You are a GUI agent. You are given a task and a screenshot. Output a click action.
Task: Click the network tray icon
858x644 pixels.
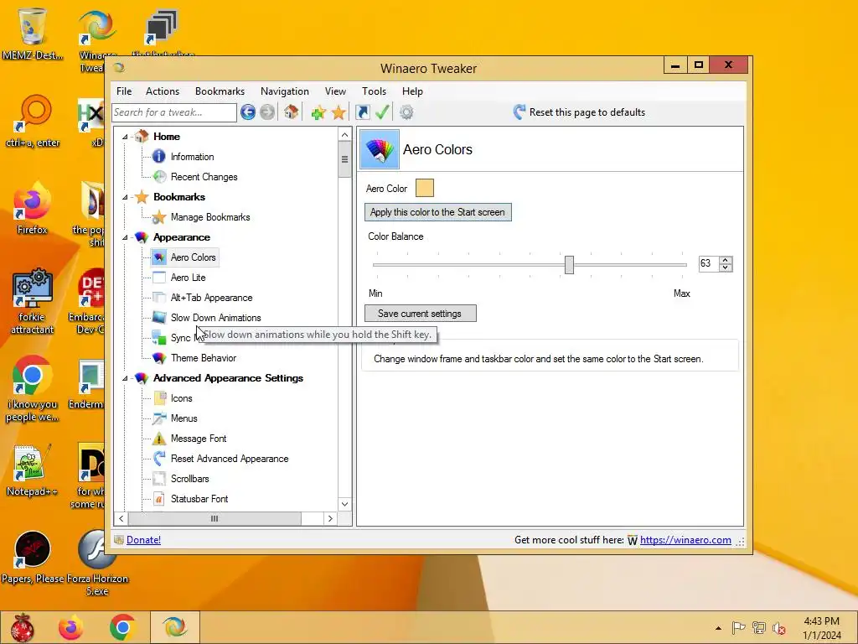point(759,628)
